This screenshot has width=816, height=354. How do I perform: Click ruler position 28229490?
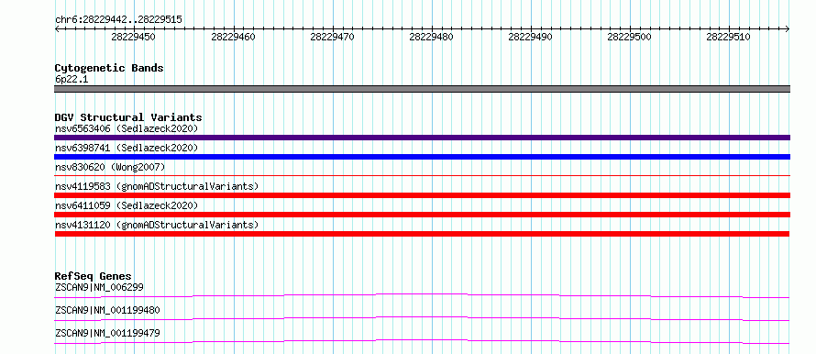[x=530, y=37]
